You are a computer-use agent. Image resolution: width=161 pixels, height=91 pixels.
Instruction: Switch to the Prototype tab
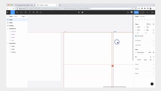tap(142, 16)
